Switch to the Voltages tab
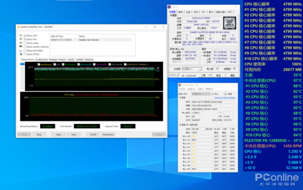 point(53,60)
